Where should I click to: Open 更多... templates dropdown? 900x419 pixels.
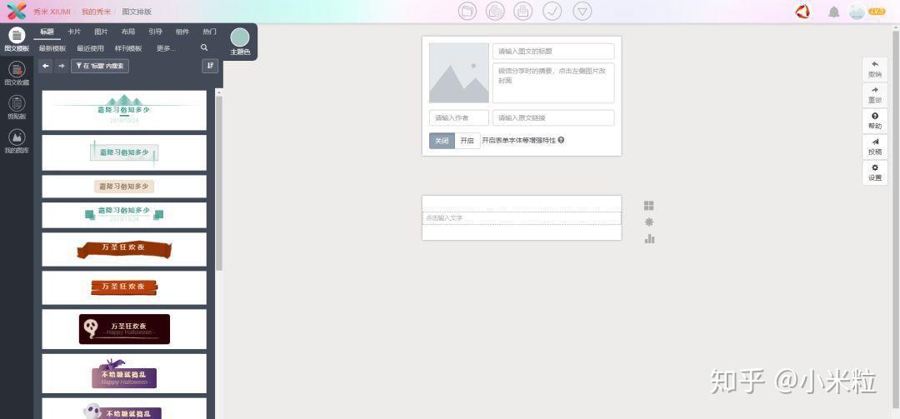pyautogui.click(x=166, y=49)
